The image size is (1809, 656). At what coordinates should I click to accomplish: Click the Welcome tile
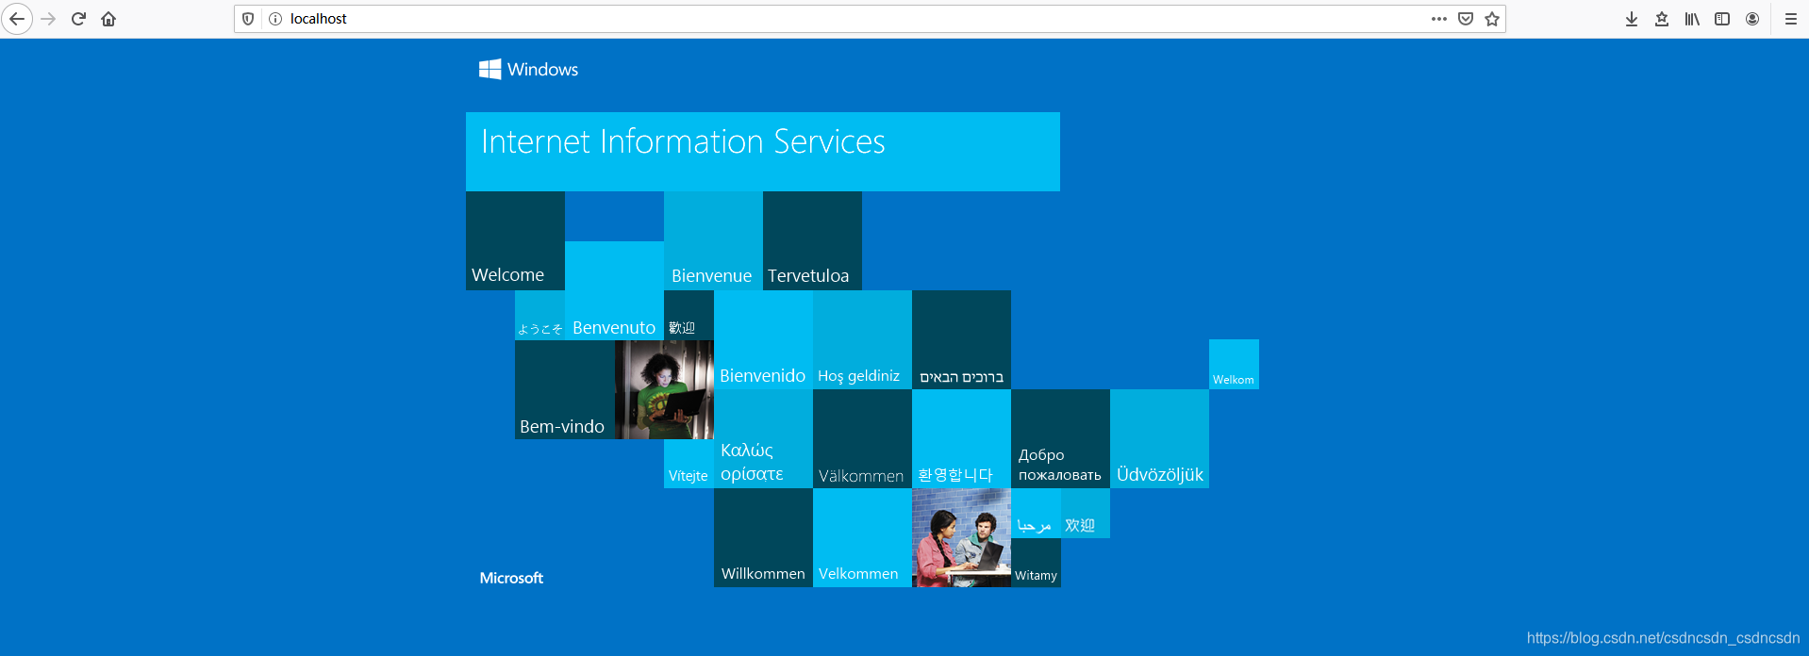(515, 240)
